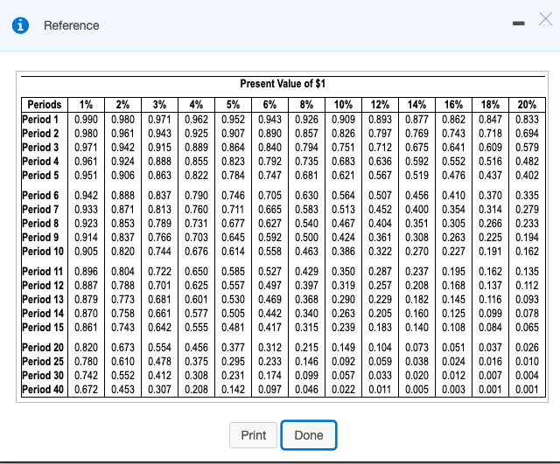Click the Period 13 row label
Viewport: 560px width, 464px height.
(43, 299)
